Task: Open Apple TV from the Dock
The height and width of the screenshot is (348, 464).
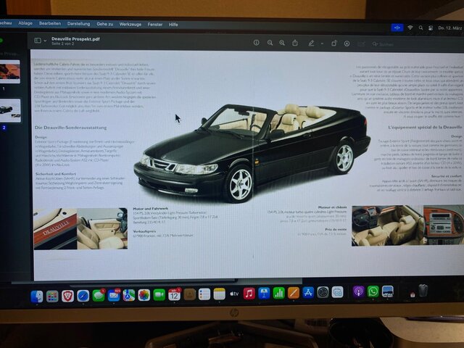Action: 234,294
